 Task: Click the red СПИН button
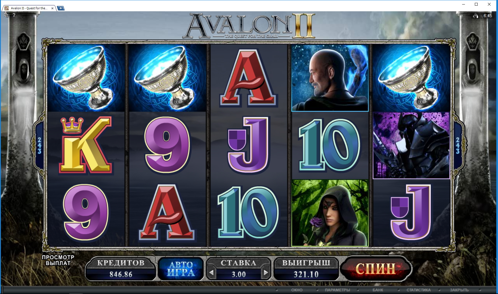coord(376,269)
